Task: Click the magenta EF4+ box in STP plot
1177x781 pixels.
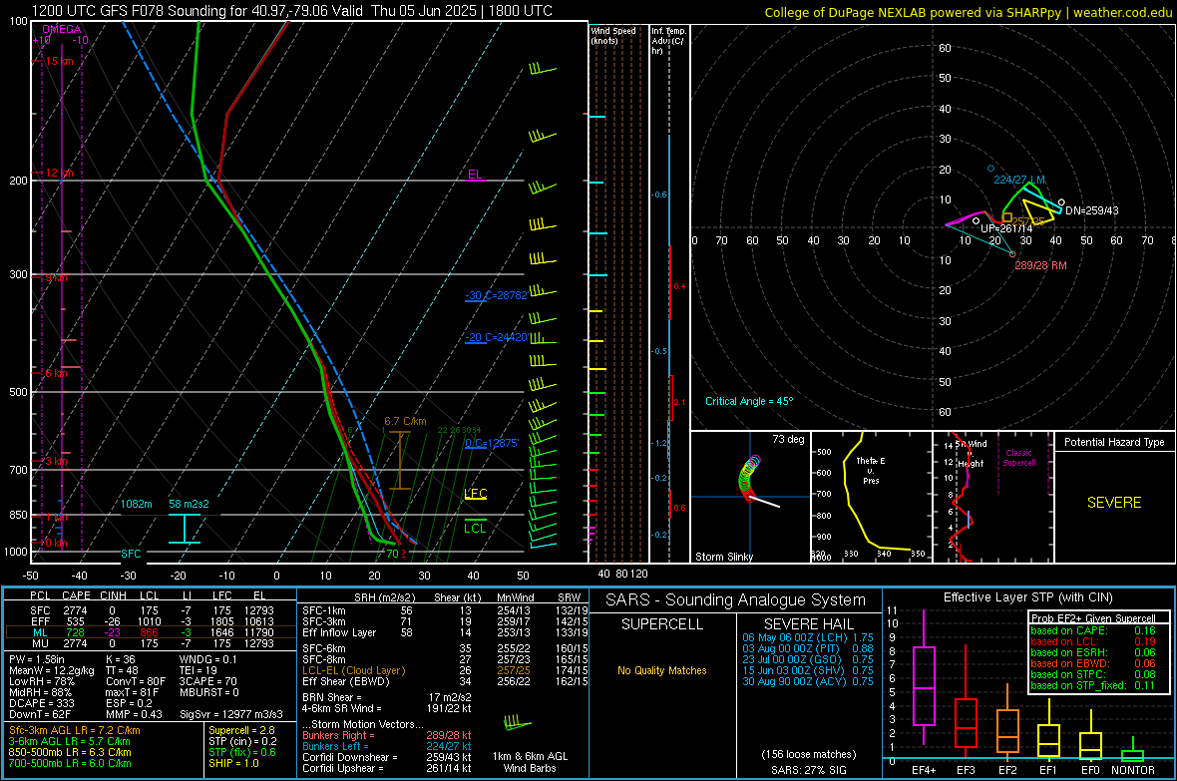Action: click(x=924, y=685)
